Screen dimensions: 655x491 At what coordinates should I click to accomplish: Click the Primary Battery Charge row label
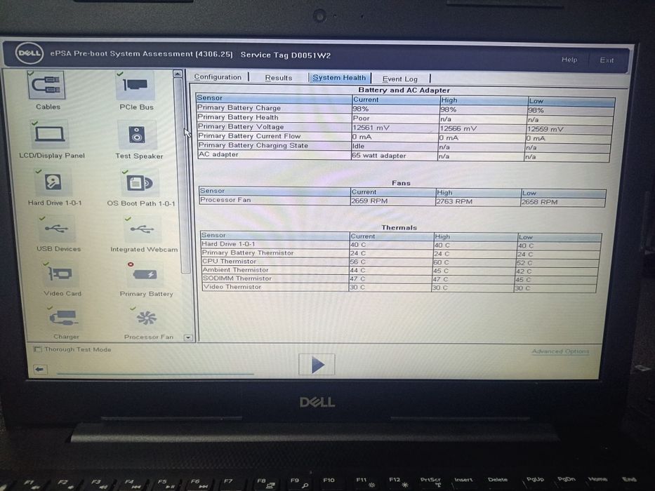[239, 108]
